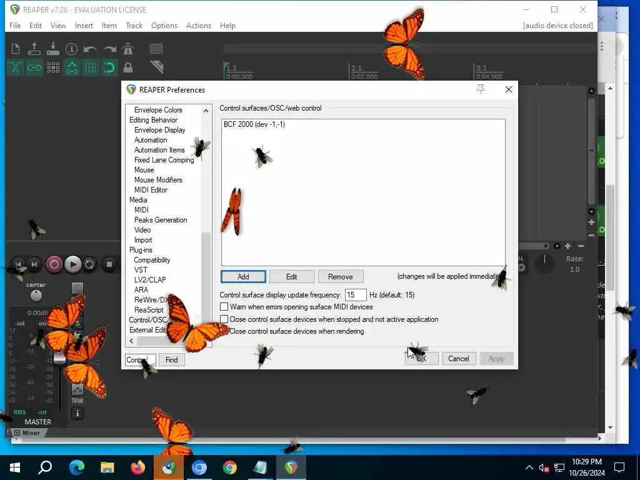Click the playback Rate knob
This screenshot has width=640, height=480.
[x=544, y=264]
